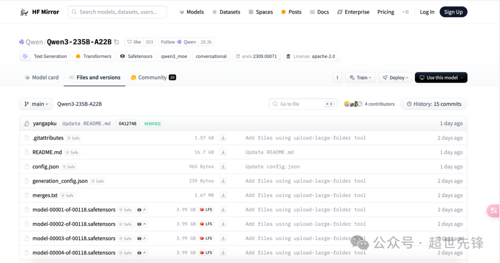Open the Pricing page

coord(386,12)
